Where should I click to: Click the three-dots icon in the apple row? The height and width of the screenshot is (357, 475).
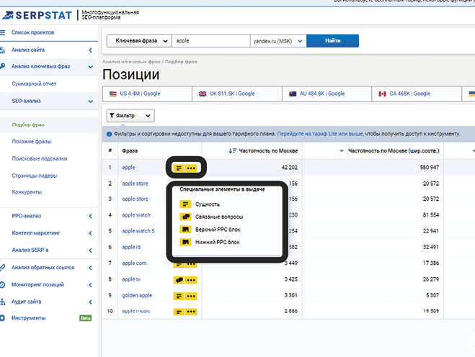(x=191, y=168)
